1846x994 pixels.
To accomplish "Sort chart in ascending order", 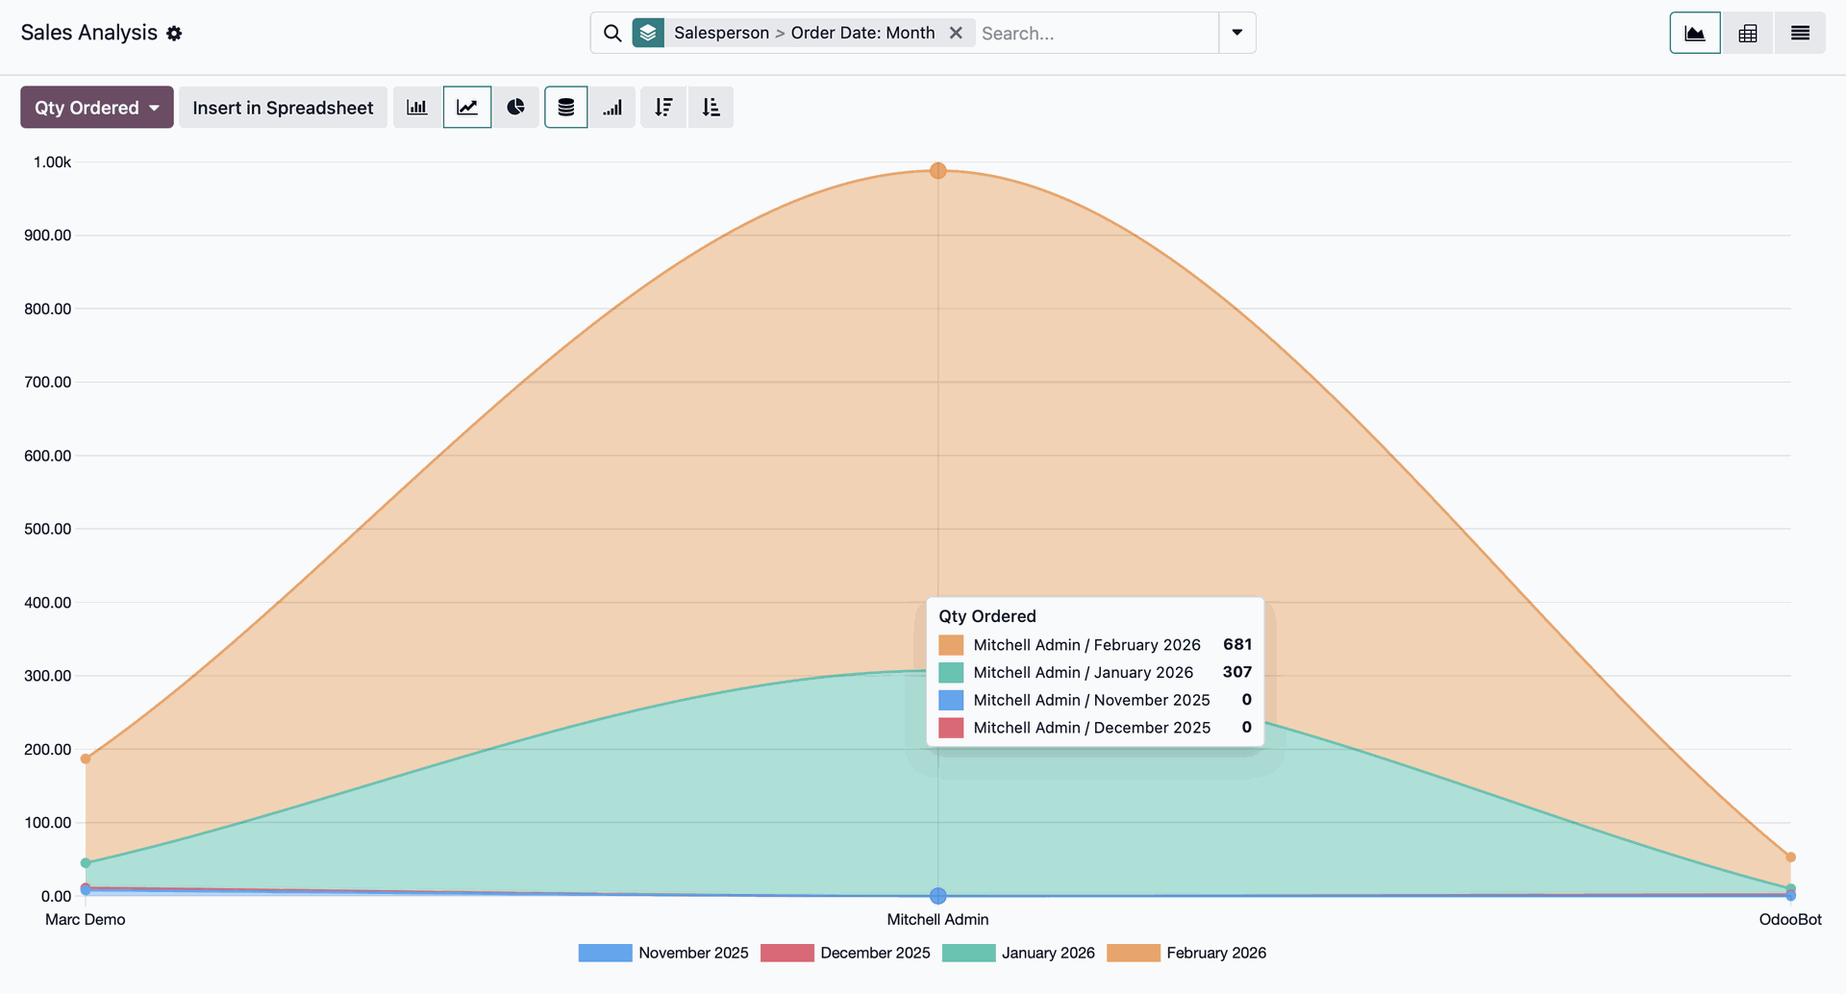I will click(x=711, y=108).
